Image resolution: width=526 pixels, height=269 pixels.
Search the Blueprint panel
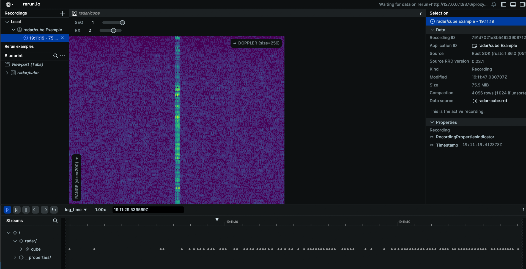point(55,56)
